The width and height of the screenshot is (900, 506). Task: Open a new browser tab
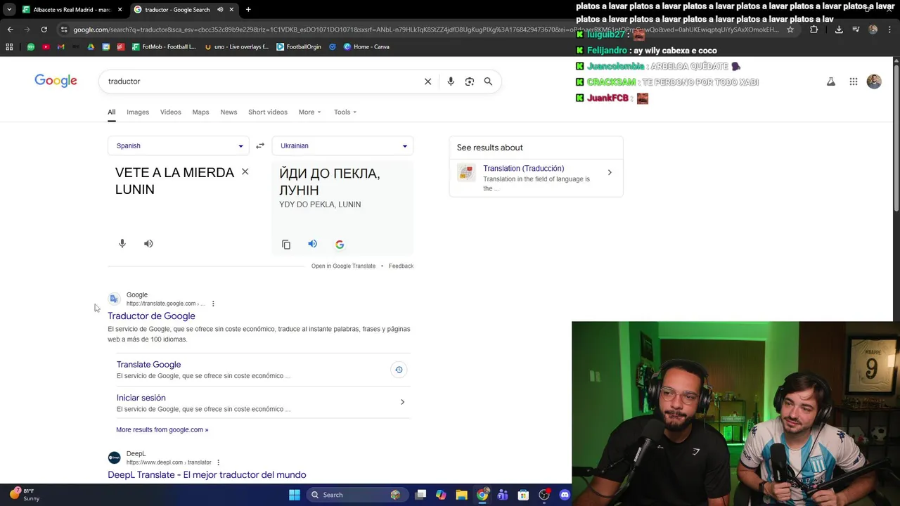(x=248, y=10)
